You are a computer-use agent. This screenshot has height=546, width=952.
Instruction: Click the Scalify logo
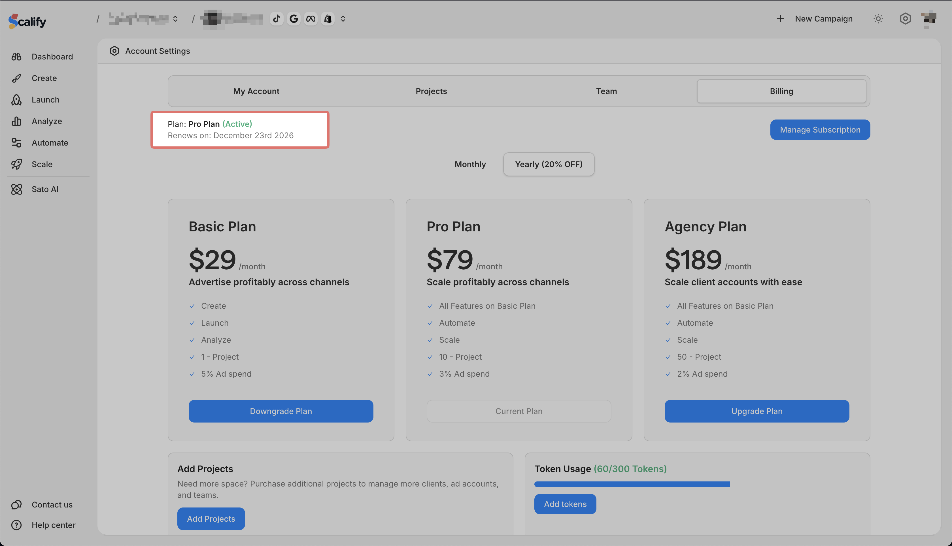click(x=27, y=21)
